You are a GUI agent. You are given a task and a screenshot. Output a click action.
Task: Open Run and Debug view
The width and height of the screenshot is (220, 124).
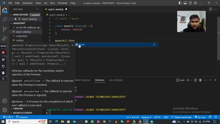4,38
